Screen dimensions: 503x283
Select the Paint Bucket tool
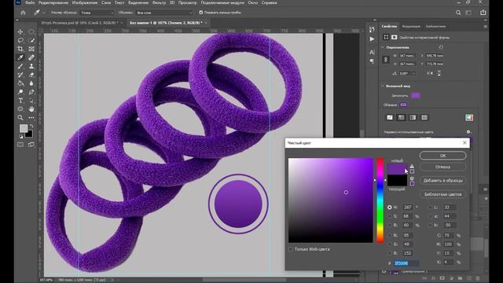(x=20, y=83)
